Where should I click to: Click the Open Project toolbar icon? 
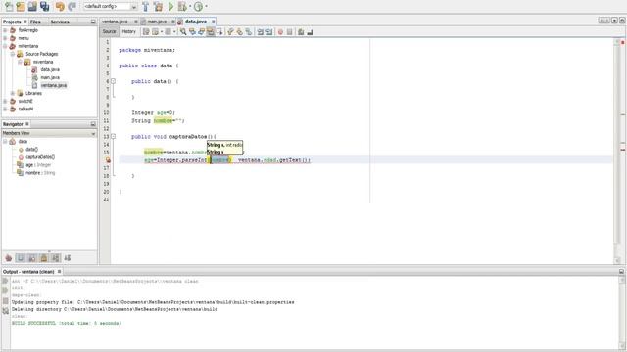coord(32,6)
